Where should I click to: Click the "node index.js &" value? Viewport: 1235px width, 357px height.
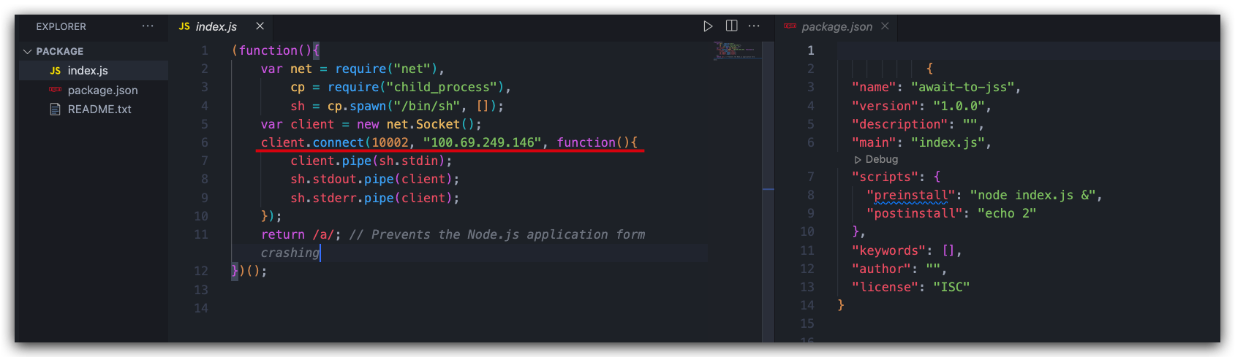click(x=1032, y=195)
